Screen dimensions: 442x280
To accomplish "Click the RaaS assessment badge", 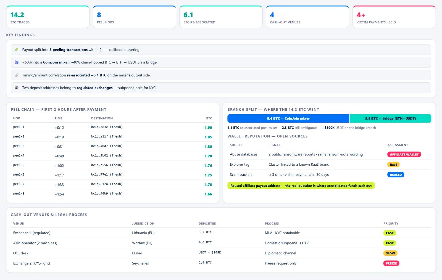I will 393,165.
